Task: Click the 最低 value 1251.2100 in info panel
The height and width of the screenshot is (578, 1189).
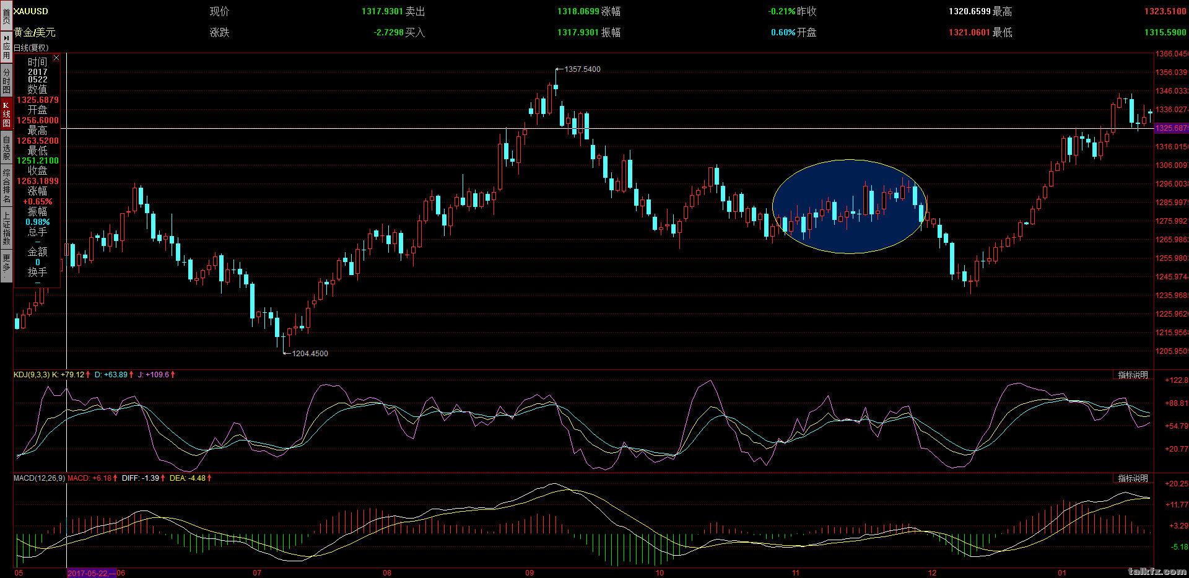Action: pyautogui.click(x=38, y=161)
